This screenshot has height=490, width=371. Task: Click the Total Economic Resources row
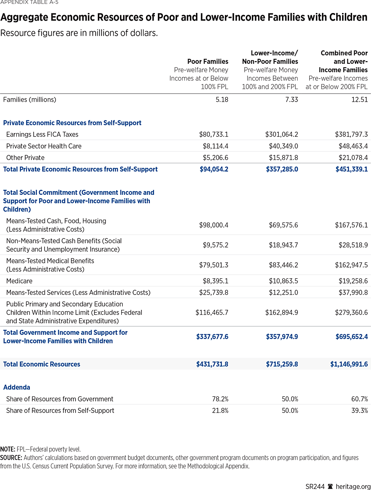(42, 364)
